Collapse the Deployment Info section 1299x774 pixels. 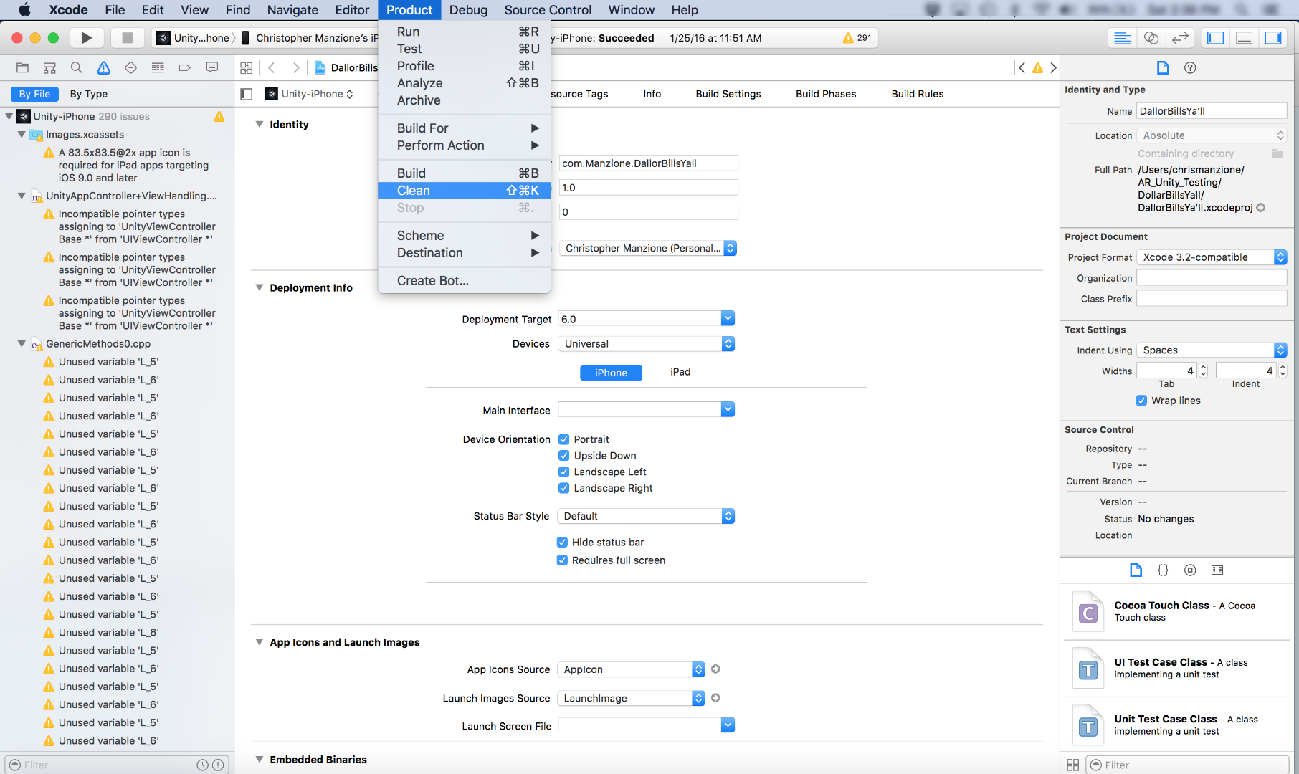260,287
